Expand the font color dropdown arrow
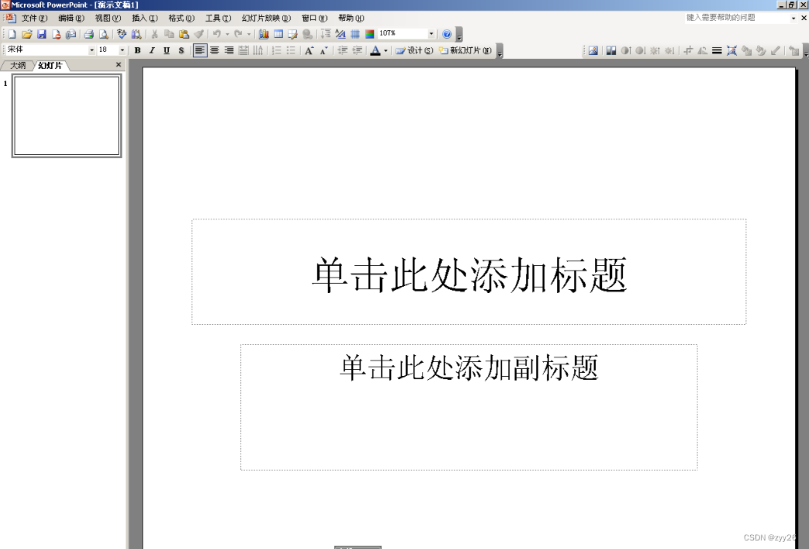 coord(385,50)
